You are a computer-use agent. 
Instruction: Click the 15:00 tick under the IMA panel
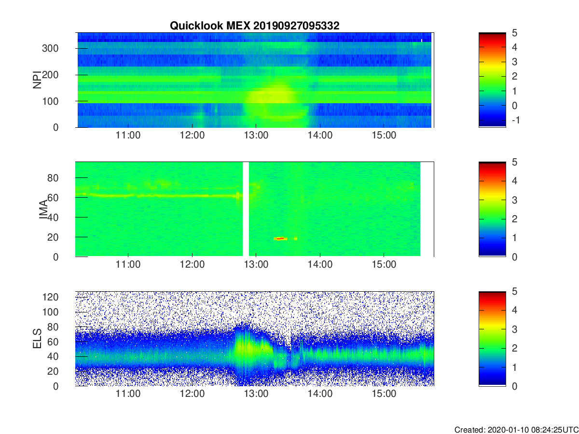click(x=384, y=265)
